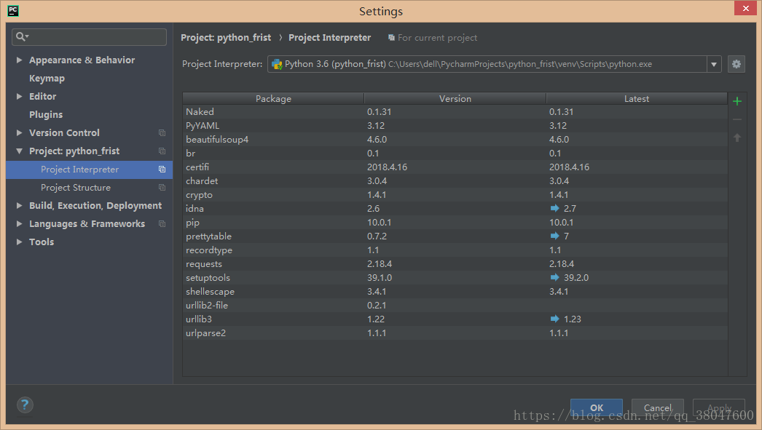Click the Cancel button
This screenshot has height=430, width=762.
click(658, 407)
